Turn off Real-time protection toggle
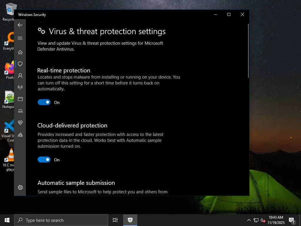 point(44,102)
